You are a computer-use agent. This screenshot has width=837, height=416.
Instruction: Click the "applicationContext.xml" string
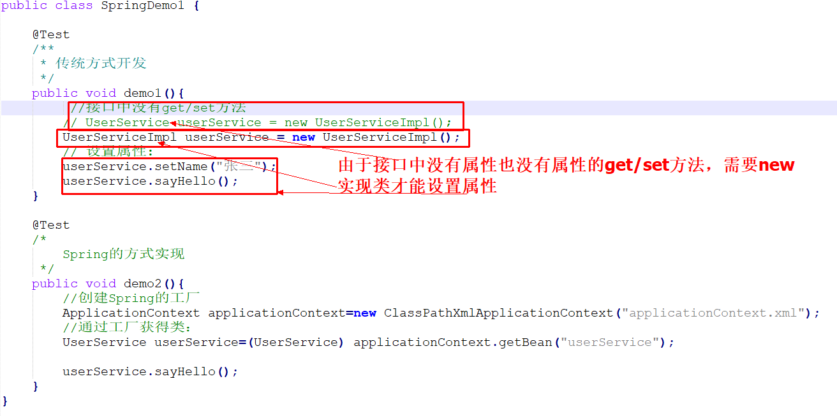(714, 313)
